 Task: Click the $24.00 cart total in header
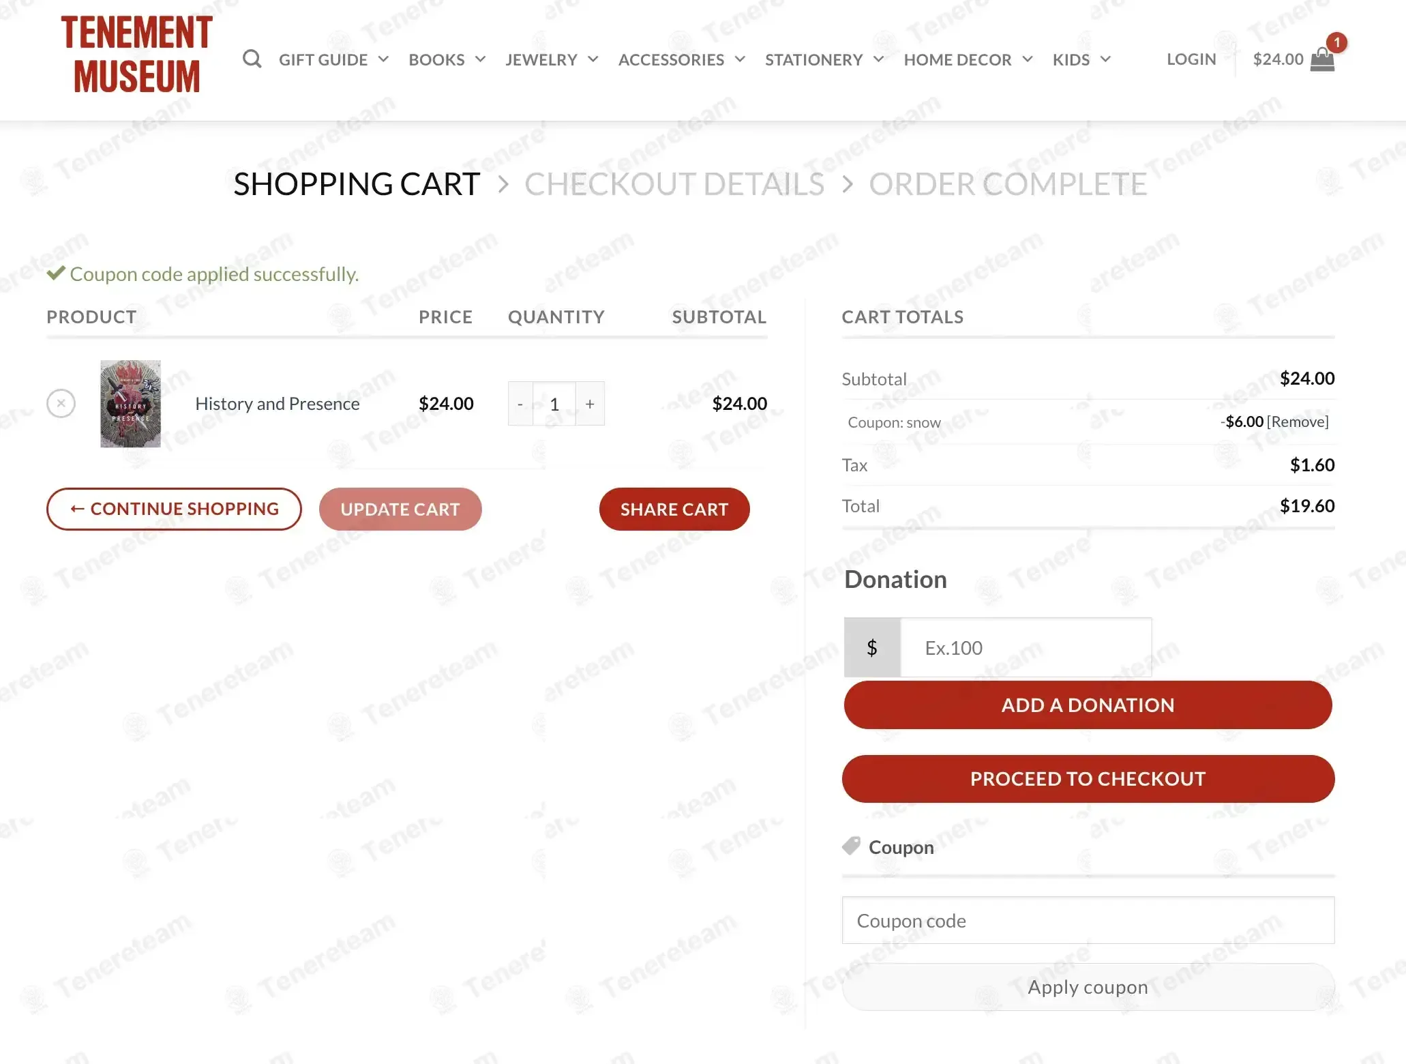(1278, 59)
